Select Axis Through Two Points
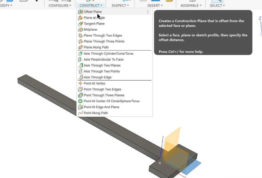The height and width of the screenshot is (178, 262). coord(114,71)
